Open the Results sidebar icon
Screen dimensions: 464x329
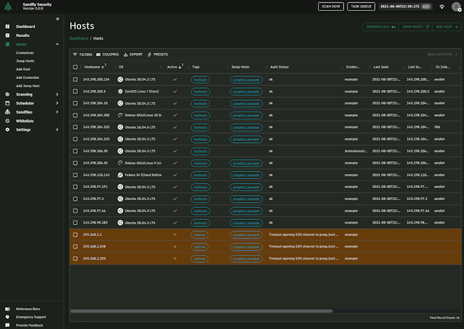click(8, 35)
